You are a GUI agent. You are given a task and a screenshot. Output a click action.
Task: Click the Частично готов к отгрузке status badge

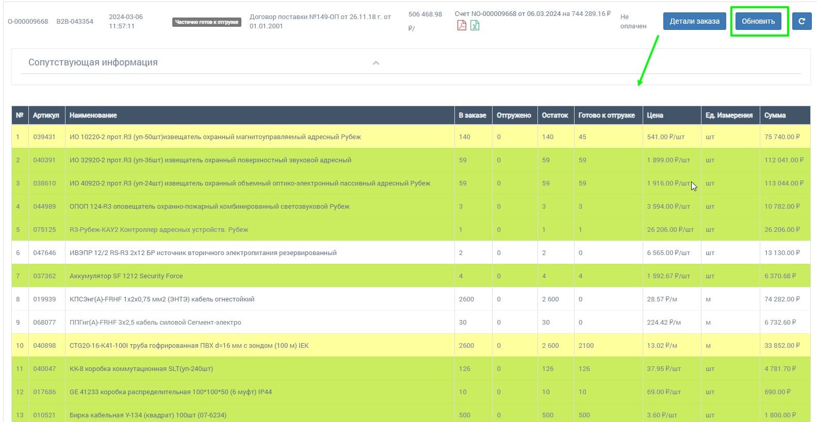pos(207,22)
